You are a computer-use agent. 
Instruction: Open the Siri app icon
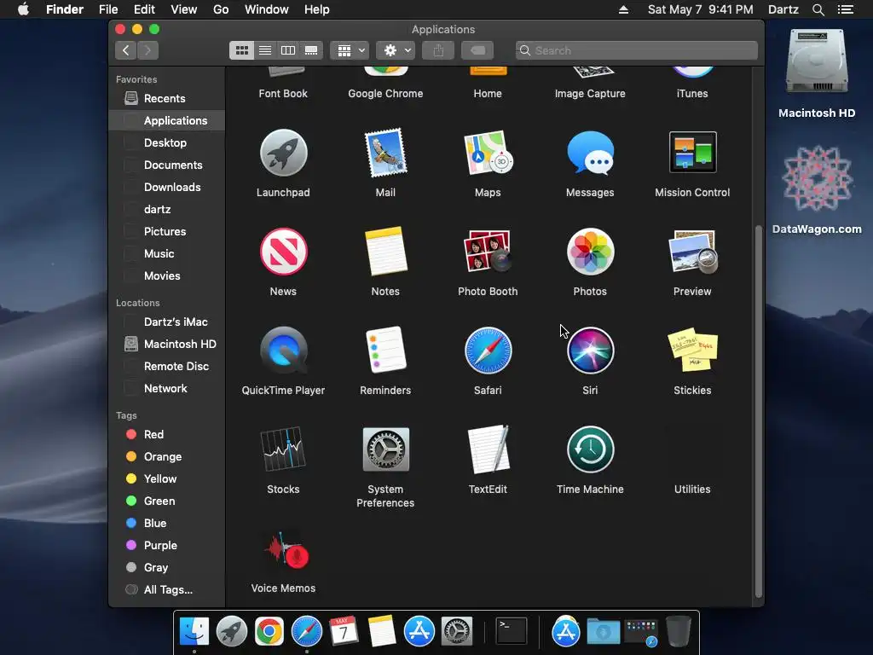coord(590,351)
